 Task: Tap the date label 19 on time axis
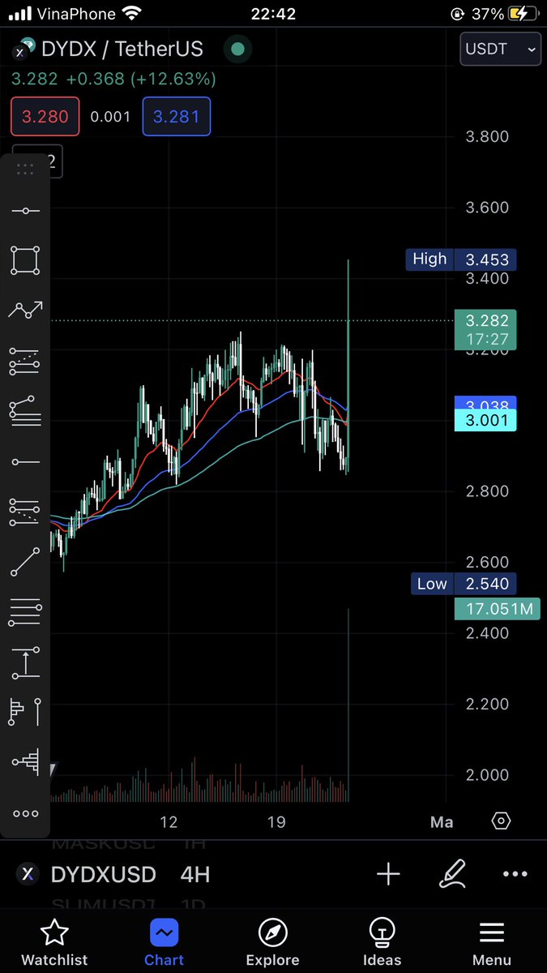pyautogui.click(x=276, y=822)
